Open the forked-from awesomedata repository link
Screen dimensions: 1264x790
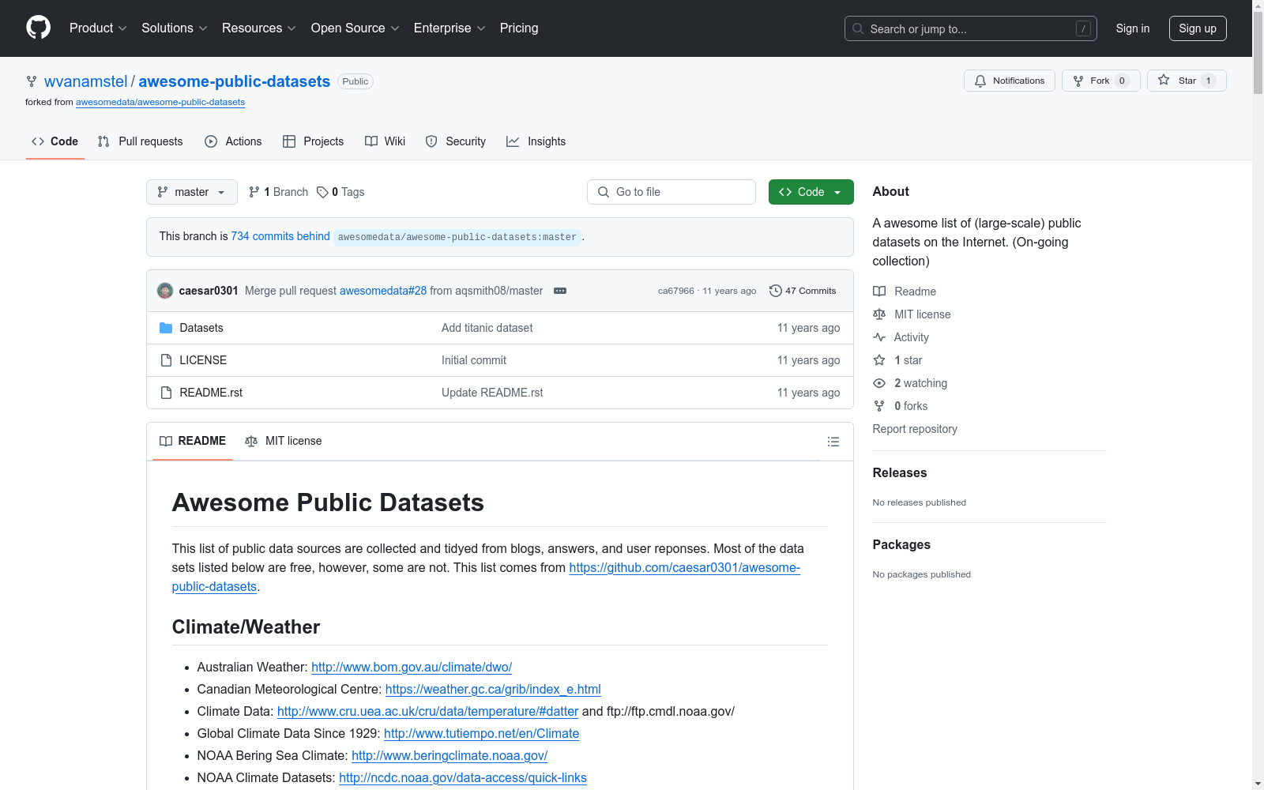tap(160, 102)
